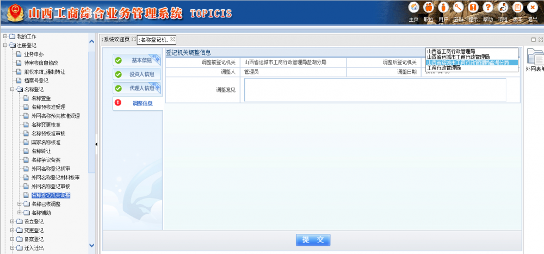Viewport: 544px width, 254px height.
Task: Switch to the 名称登记机. tab
Action: 154,40
